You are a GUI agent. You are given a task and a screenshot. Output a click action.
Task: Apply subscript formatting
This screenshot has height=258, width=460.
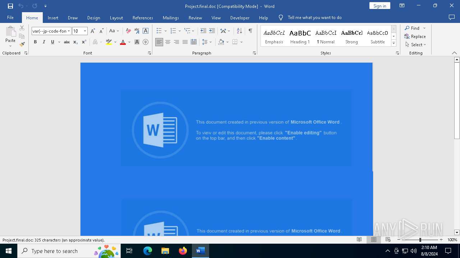click(x=75, y=42)
